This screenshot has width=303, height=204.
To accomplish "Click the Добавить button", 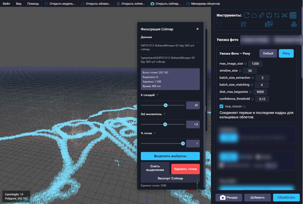I will [x=258, y=197].
